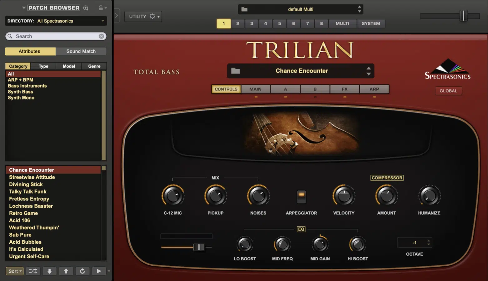Select the Type attribute column
The image size is (488, 281).
pyautogui.click(x=43, y=66)
